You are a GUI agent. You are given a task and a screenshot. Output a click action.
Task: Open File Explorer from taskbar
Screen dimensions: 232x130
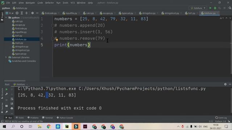(40, 127)
